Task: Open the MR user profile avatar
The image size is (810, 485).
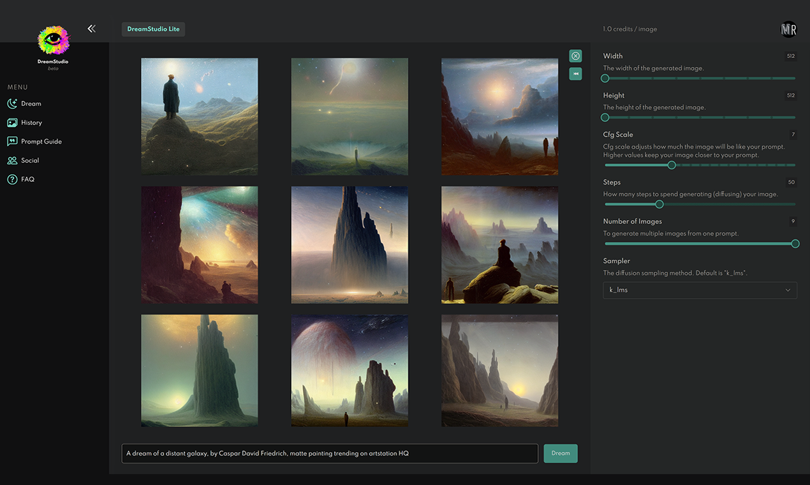Action: (788, 29)
